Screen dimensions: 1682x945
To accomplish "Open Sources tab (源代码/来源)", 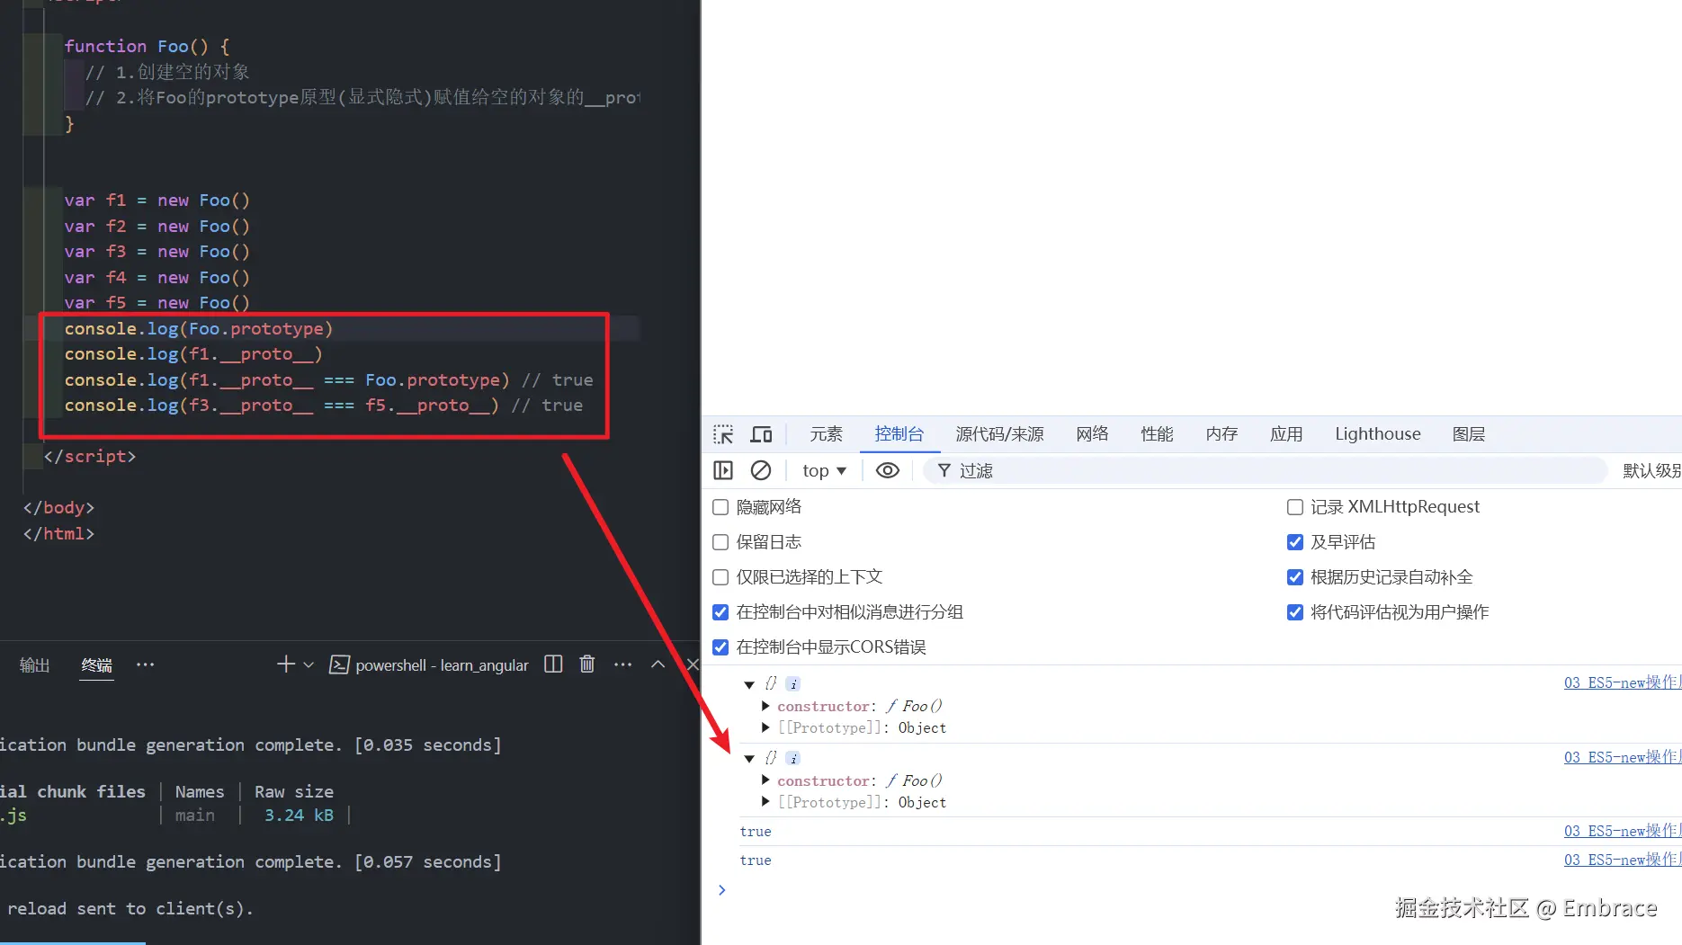I will (x=1000, y=434).
